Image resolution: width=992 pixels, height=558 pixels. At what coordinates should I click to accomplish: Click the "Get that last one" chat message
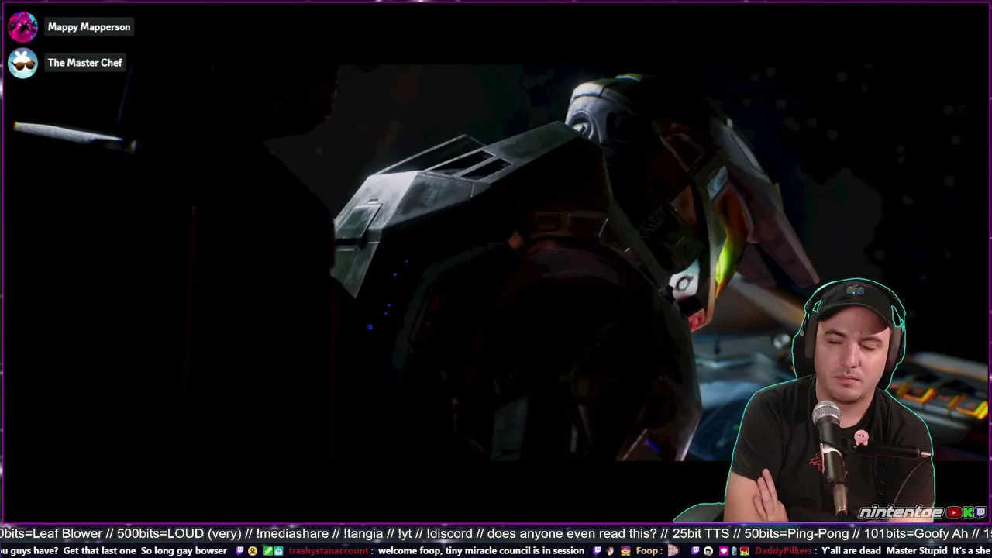[99, 551]
